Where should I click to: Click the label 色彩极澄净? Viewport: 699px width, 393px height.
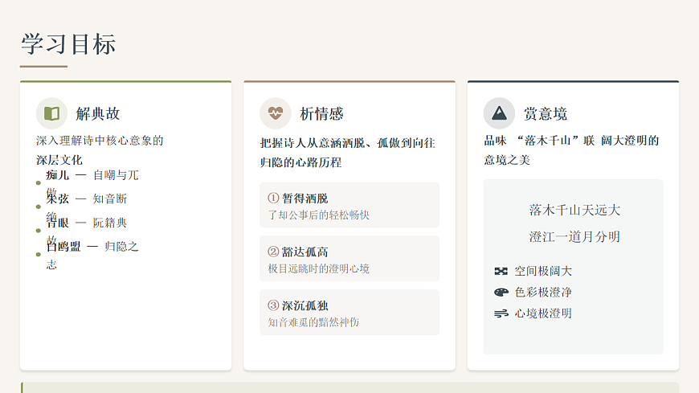[x=543, y=293]
